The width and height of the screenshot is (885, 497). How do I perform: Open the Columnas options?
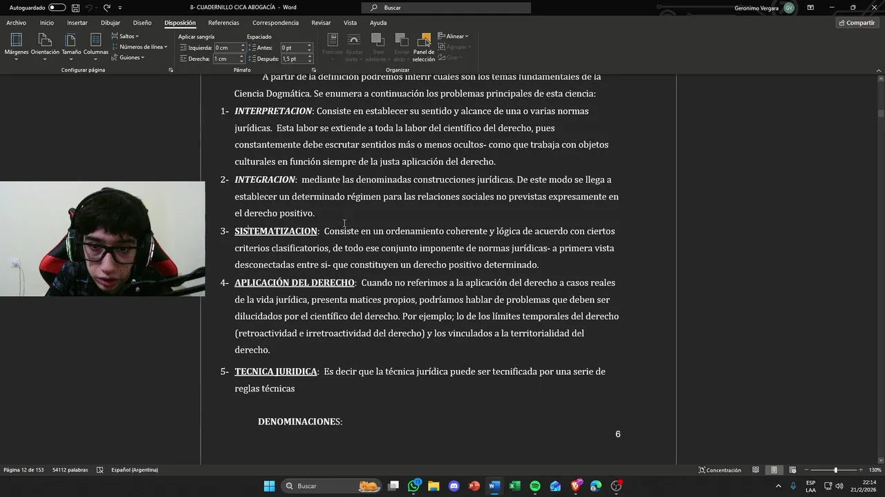click(96, 46)
